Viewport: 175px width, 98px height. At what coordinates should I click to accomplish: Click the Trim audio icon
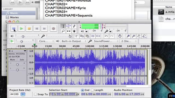pyautogui.click(x=93, y=36)
